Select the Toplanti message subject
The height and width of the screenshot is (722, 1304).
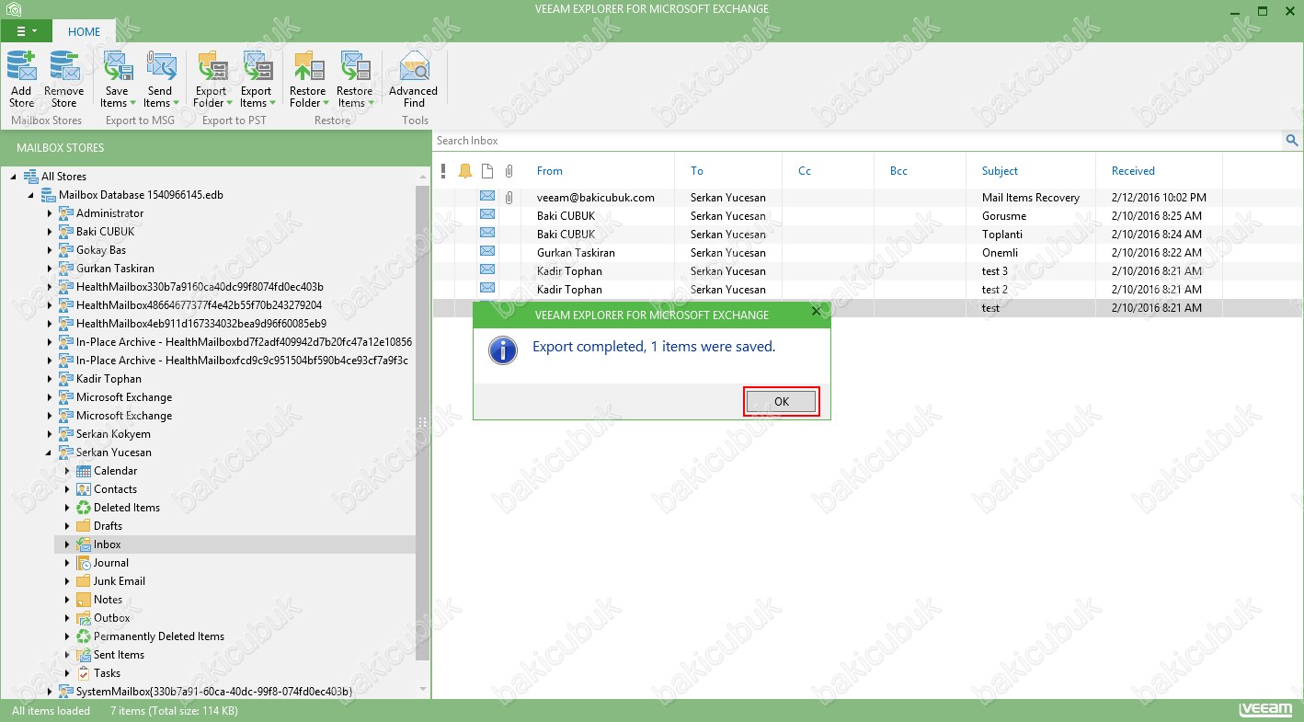(1002, 234)
